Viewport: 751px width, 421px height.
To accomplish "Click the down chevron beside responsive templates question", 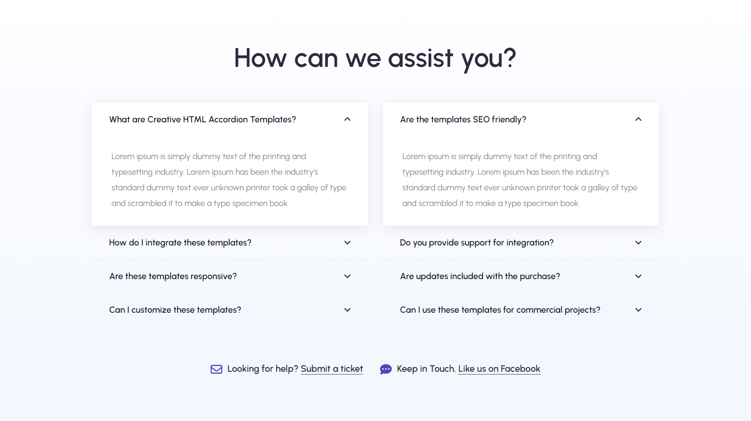I will point(347,276).
